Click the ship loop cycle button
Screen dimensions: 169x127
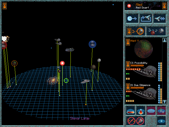pyautogui.click(x=146, y=19)
